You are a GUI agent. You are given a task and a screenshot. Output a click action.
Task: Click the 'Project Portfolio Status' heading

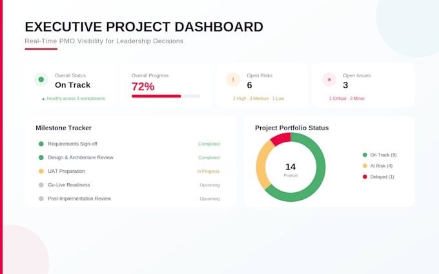[292, 128]
